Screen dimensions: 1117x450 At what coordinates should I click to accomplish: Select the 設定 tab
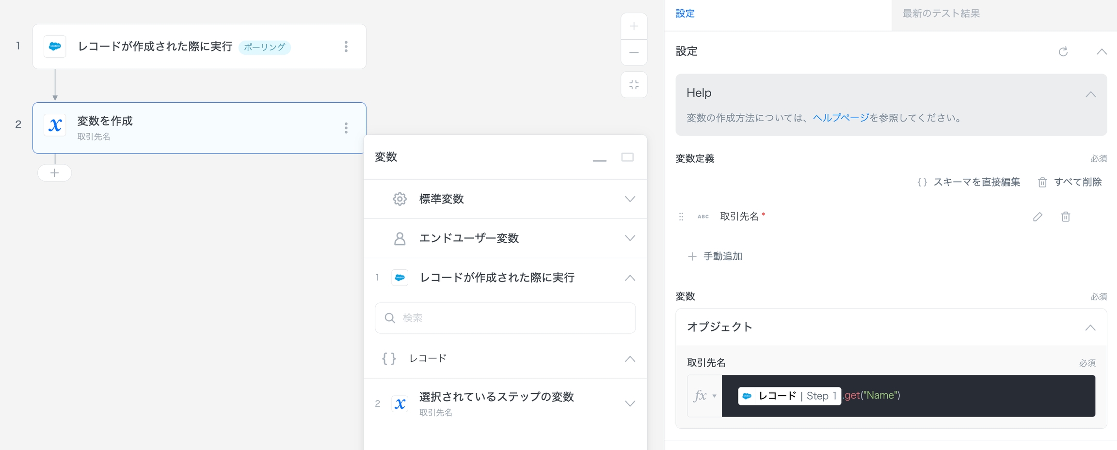point(685,14)
